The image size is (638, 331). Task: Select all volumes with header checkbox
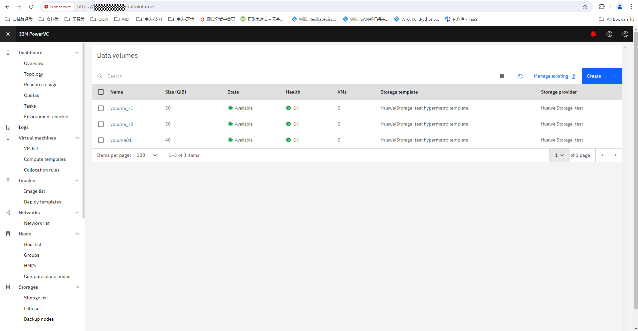(x=101, y=92)
